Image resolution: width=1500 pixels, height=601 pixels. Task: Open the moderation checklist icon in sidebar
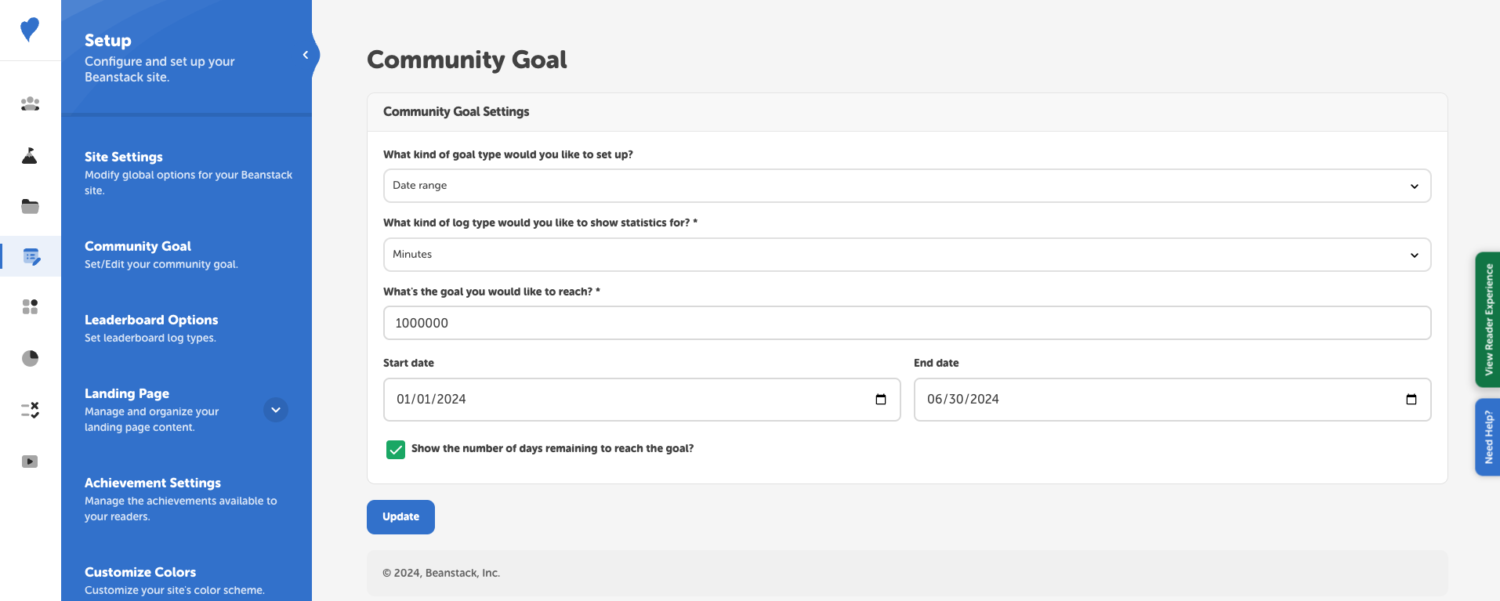[x=30, y=409]
